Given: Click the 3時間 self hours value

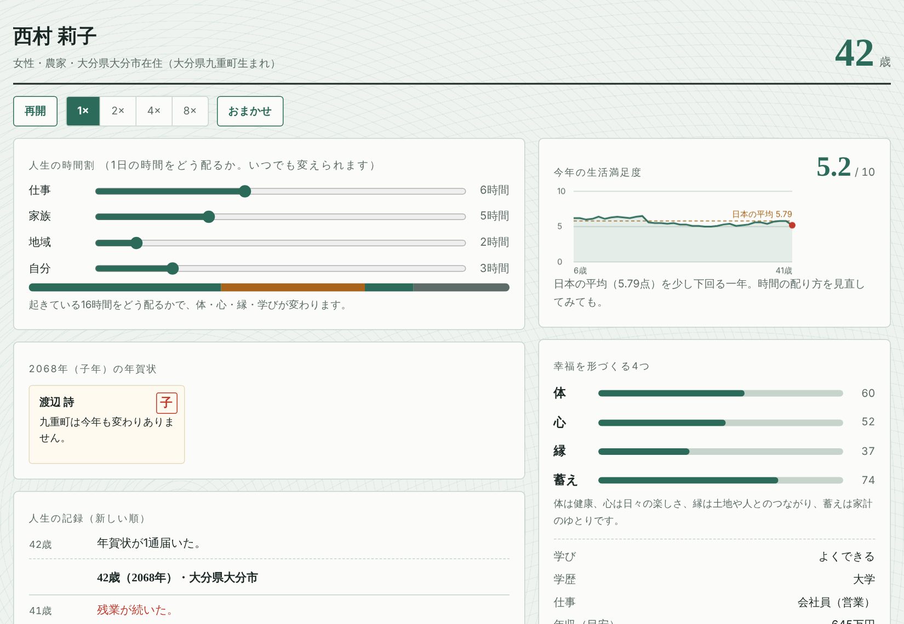Looking at the screenshot, I should 494,268.
